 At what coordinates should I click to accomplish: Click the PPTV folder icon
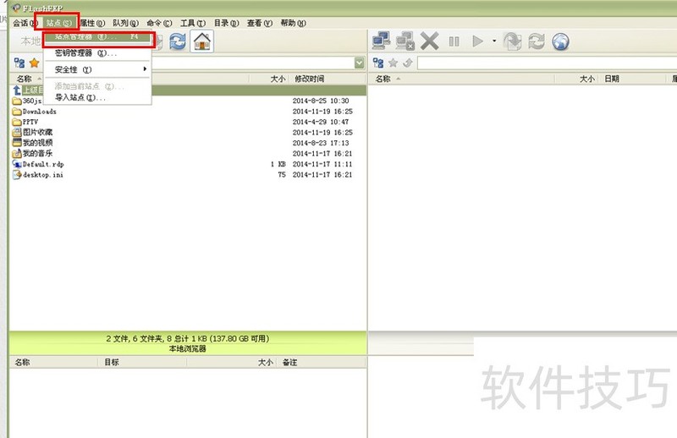click(x=17, y=122)
